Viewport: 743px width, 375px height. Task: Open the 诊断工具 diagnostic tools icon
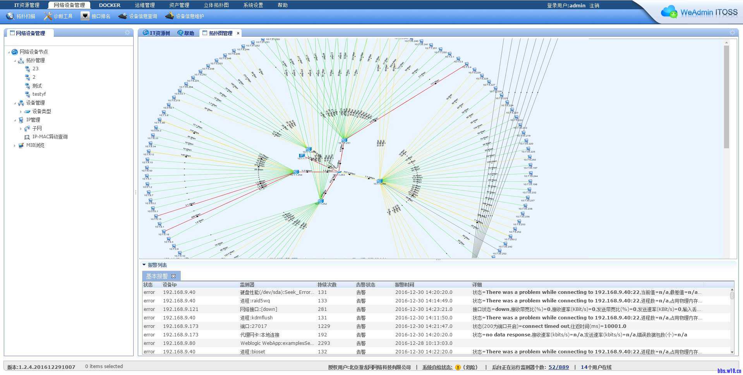pyautogui.click(x=48, y=16)
